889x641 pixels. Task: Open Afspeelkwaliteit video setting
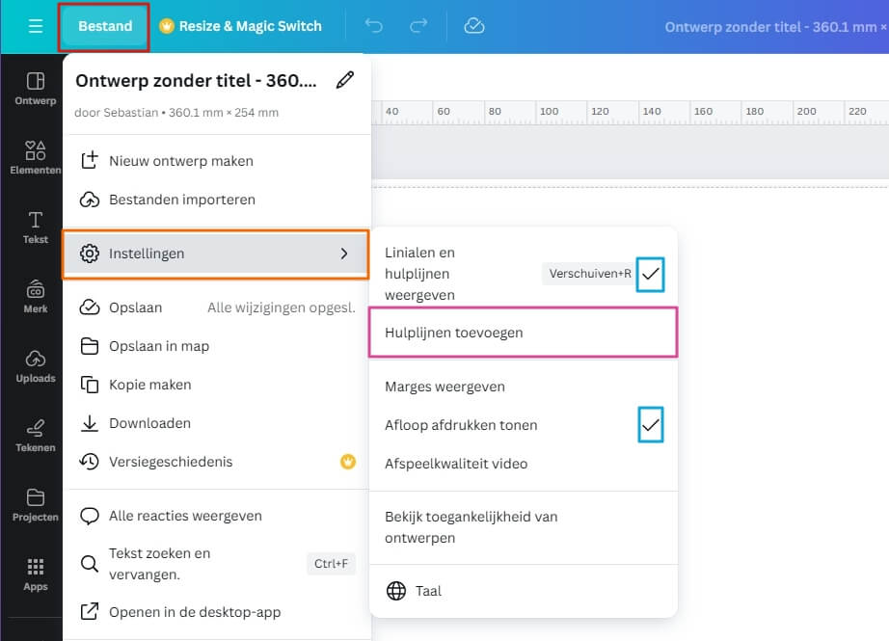tap(523, 464)
